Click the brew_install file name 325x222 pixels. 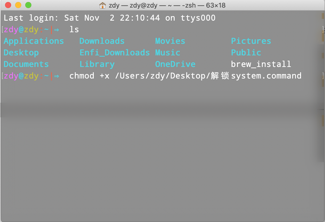pyautogui.click(x=261, y=64)
